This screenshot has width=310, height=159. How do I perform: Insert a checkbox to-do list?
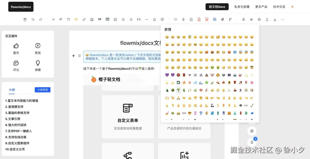115,19
